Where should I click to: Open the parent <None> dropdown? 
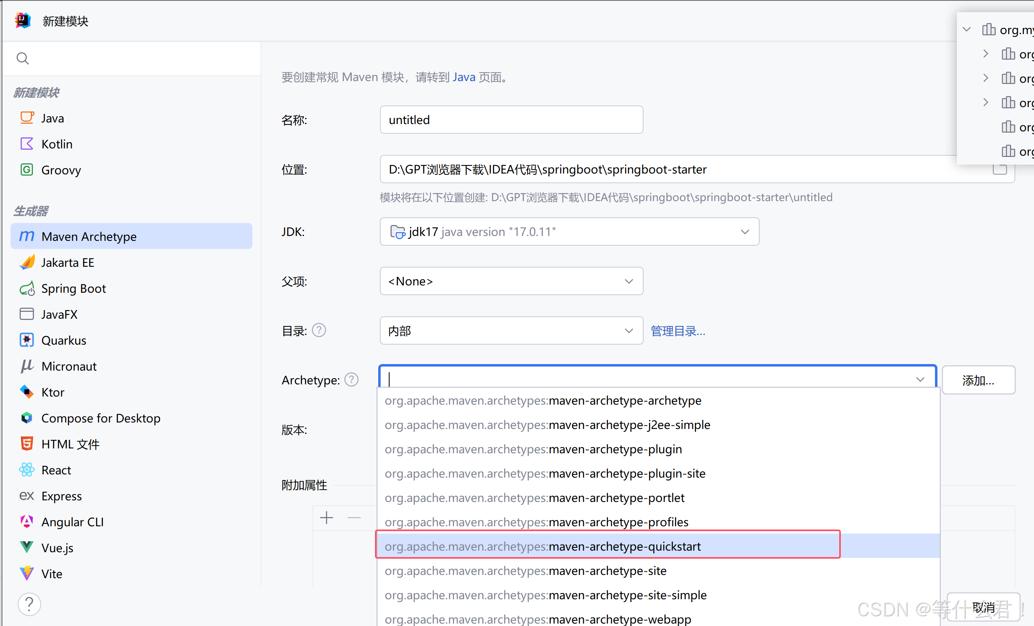coord(628,281)
